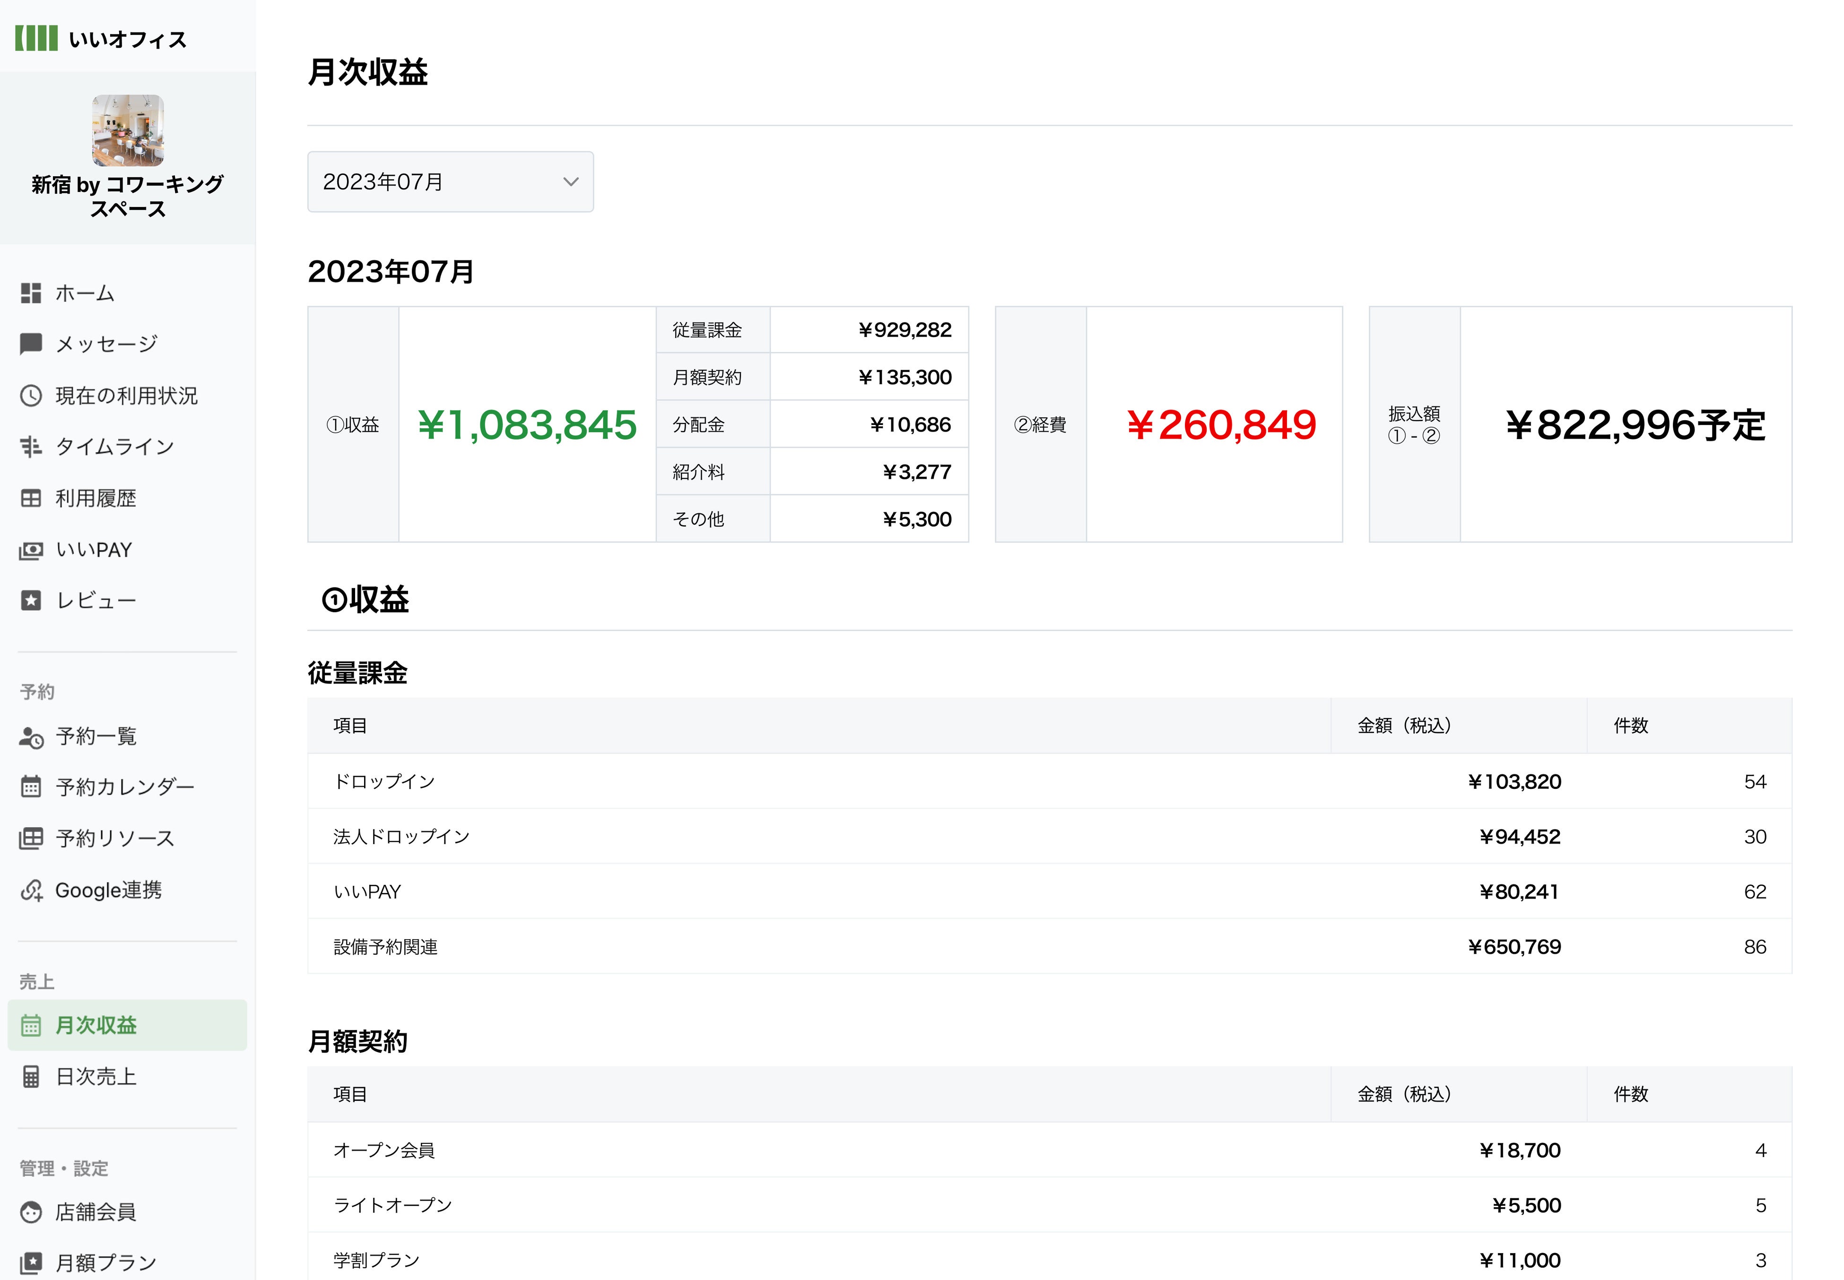
Task: Click the clock icon for 現在の利用状況
Action: point(30,395)
